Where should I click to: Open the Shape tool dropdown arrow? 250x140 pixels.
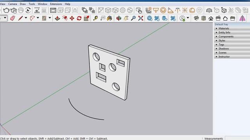coord(50,18)
